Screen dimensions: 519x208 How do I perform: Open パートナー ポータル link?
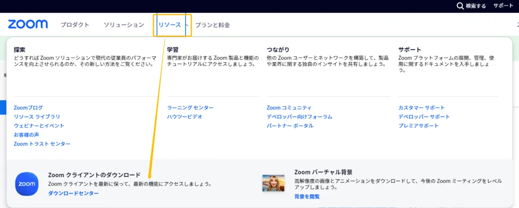tap(290, 126)
